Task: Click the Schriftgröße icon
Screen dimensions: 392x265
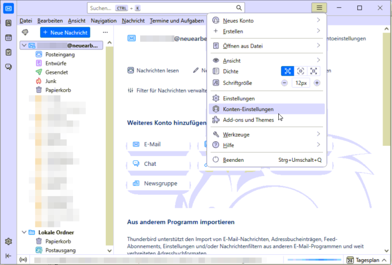Action: click(216, 83)
